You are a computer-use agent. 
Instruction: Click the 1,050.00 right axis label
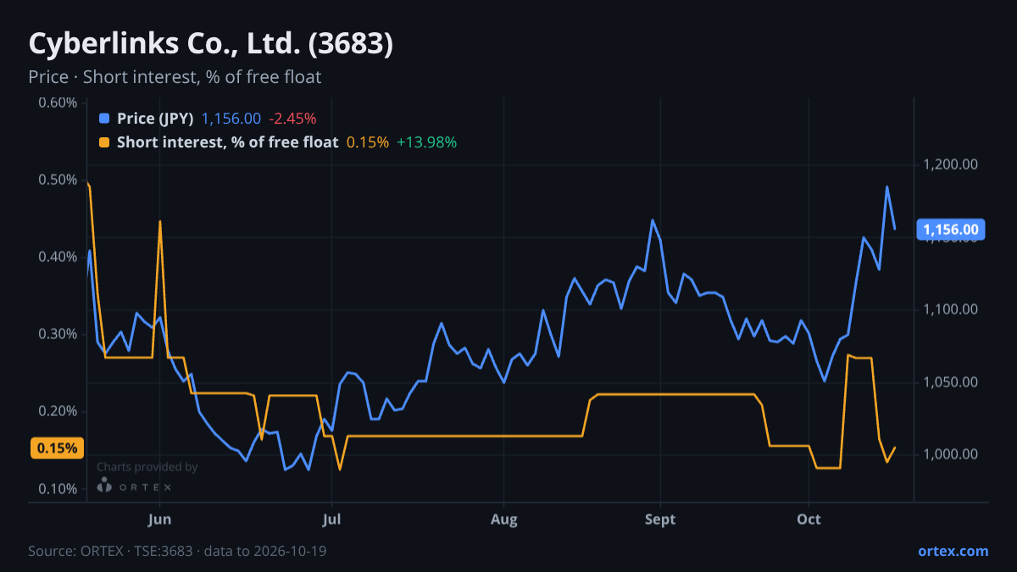click(x=950, y=383)
